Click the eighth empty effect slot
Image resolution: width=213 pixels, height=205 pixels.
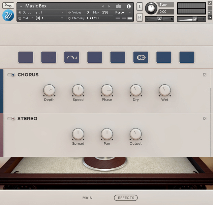tap(187, 57)
